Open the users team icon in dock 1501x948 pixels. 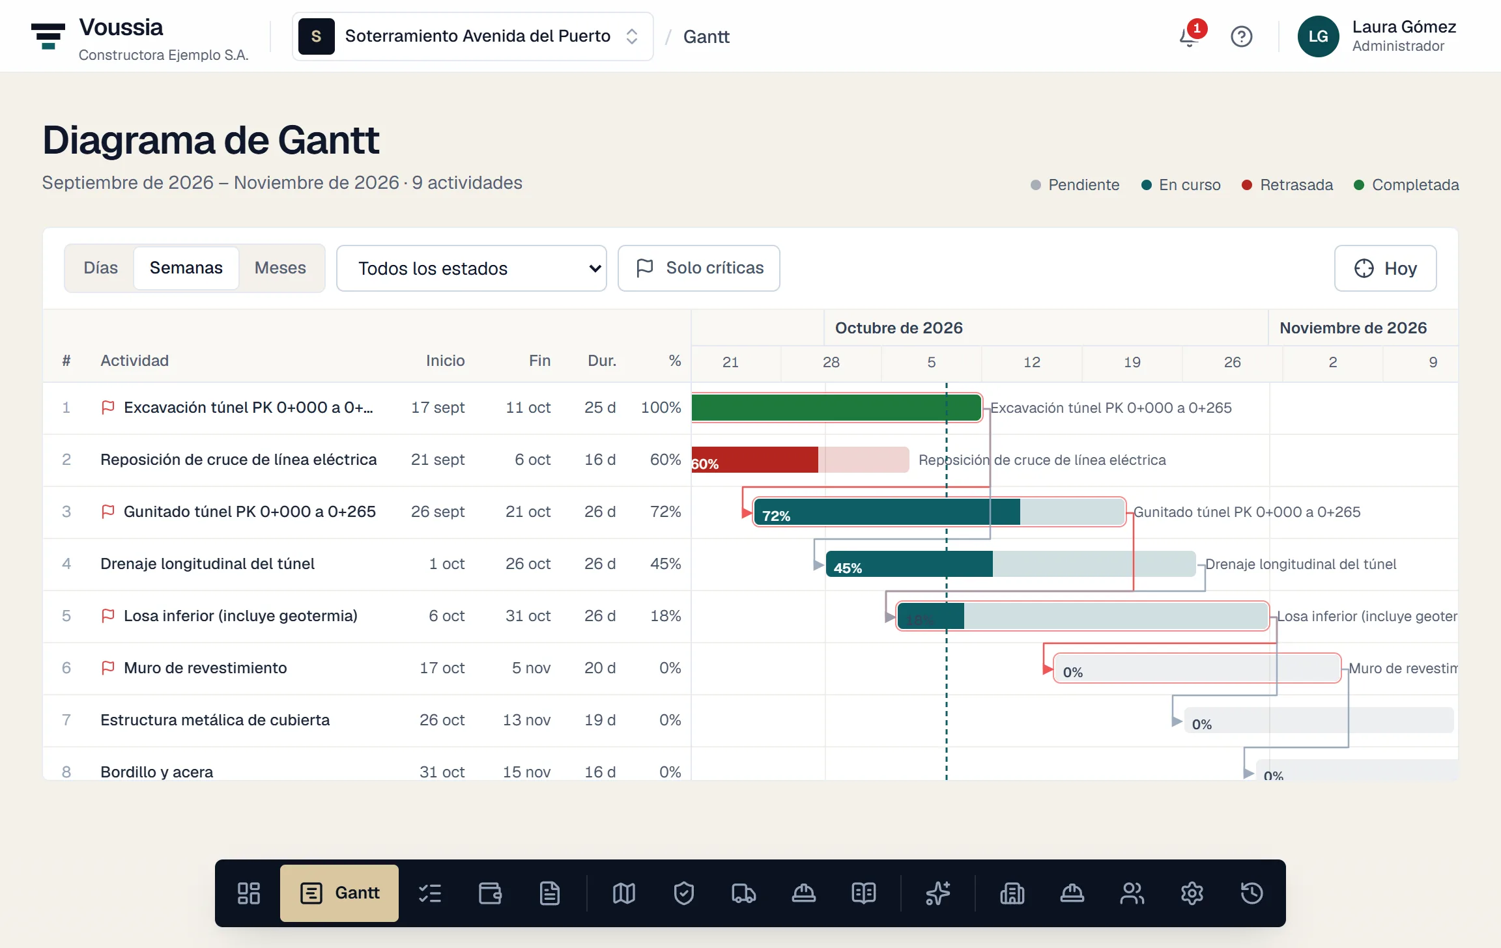coord(1132,893)
